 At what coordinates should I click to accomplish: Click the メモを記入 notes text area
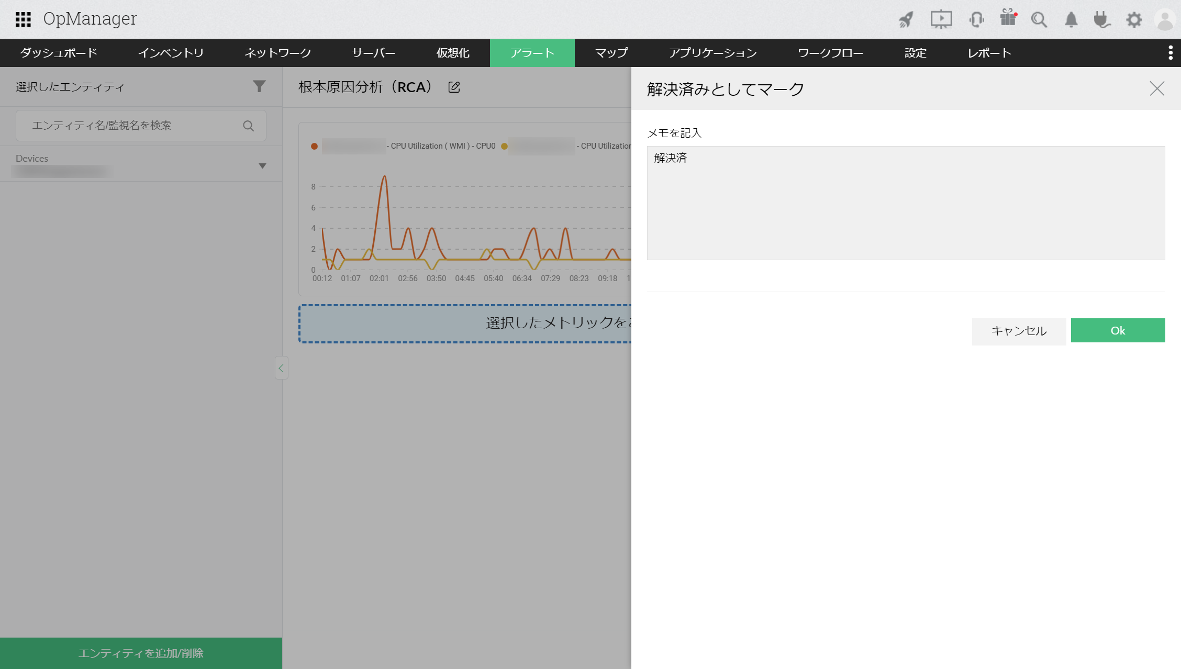906,203
